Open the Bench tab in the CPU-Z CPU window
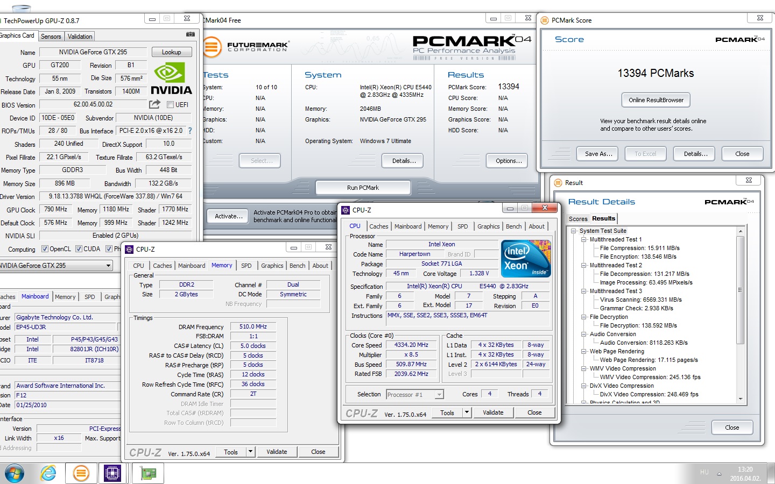The height and width of the screenshot is (484, 775). point(514,226)
